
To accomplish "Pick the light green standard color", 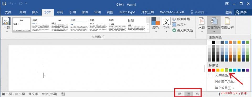I will coord(226,70).
